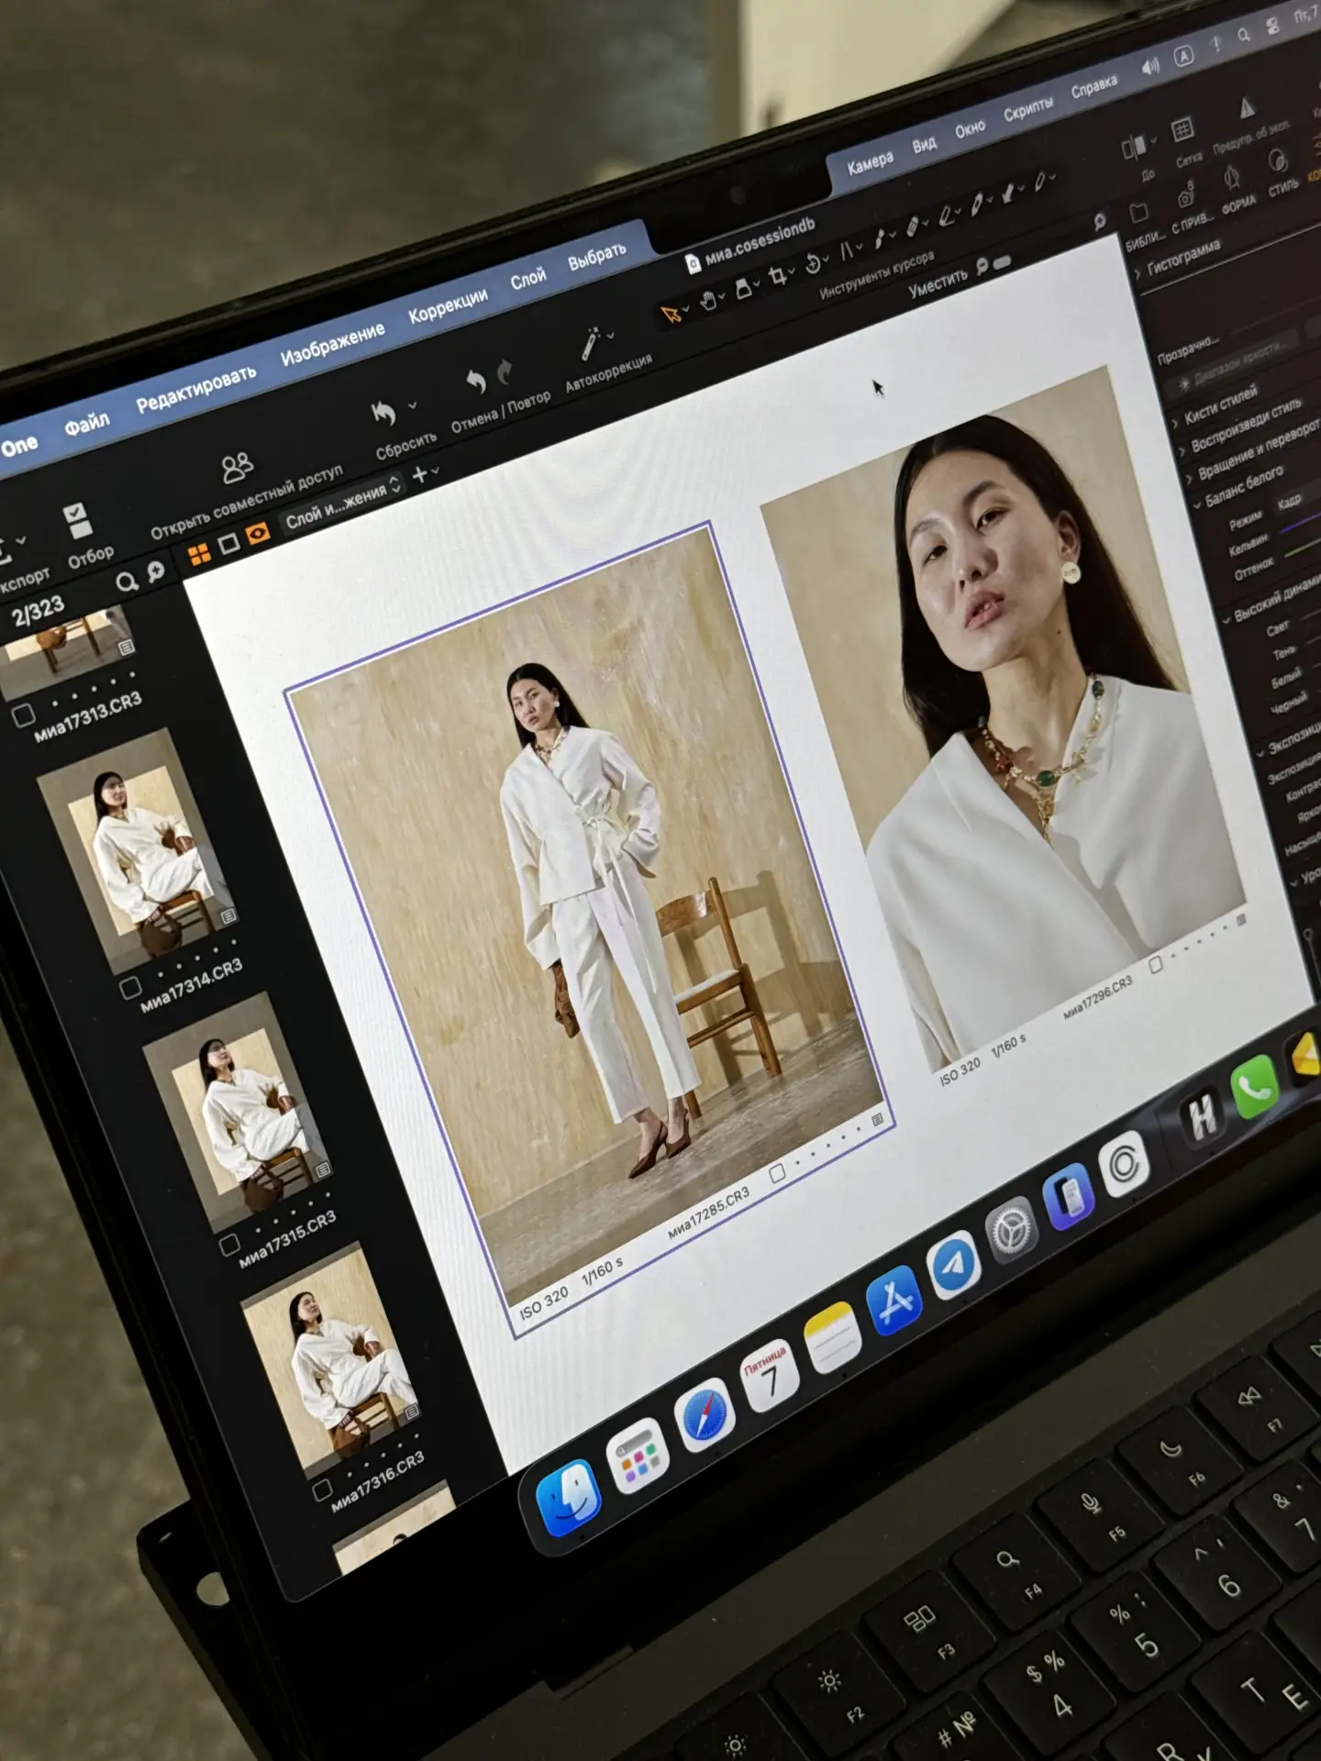Open the Выбрать menu

pos(597,256)
